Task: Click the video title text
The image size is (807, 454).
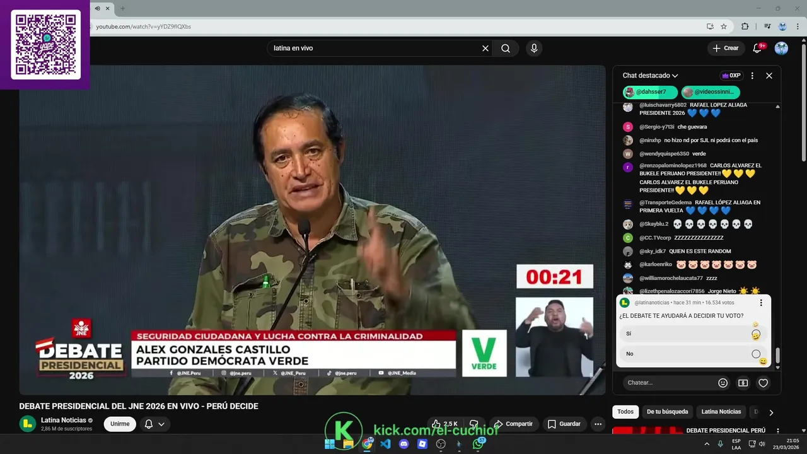Action: pyautogui.click(x=139, y=406)
